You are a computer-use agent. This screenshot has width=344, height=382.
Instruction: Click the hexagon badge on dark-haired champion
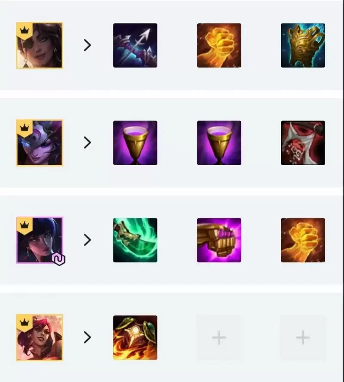point(58,259)
